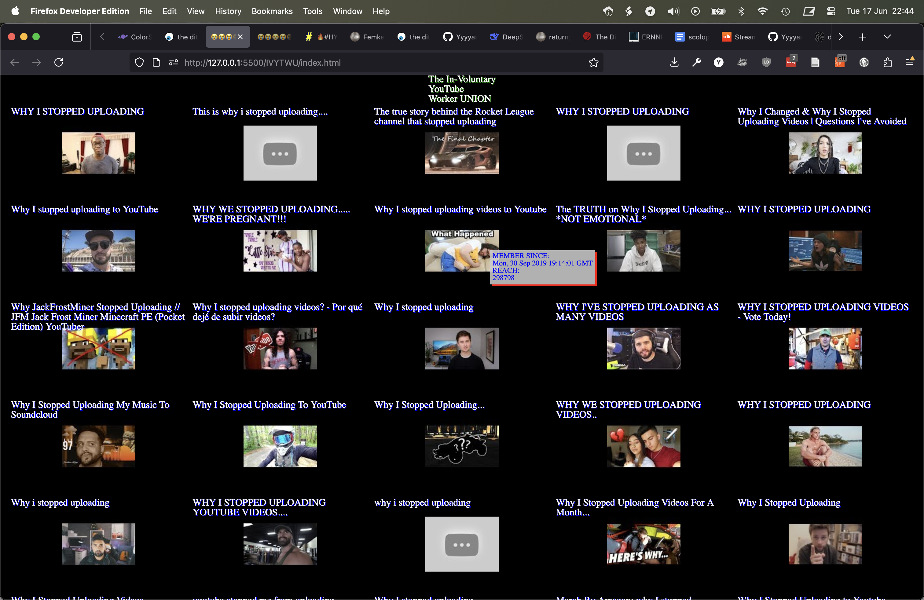Open the Downloads panel
The width and height of the screenshot is (924, 600).
tap(674, 62)
